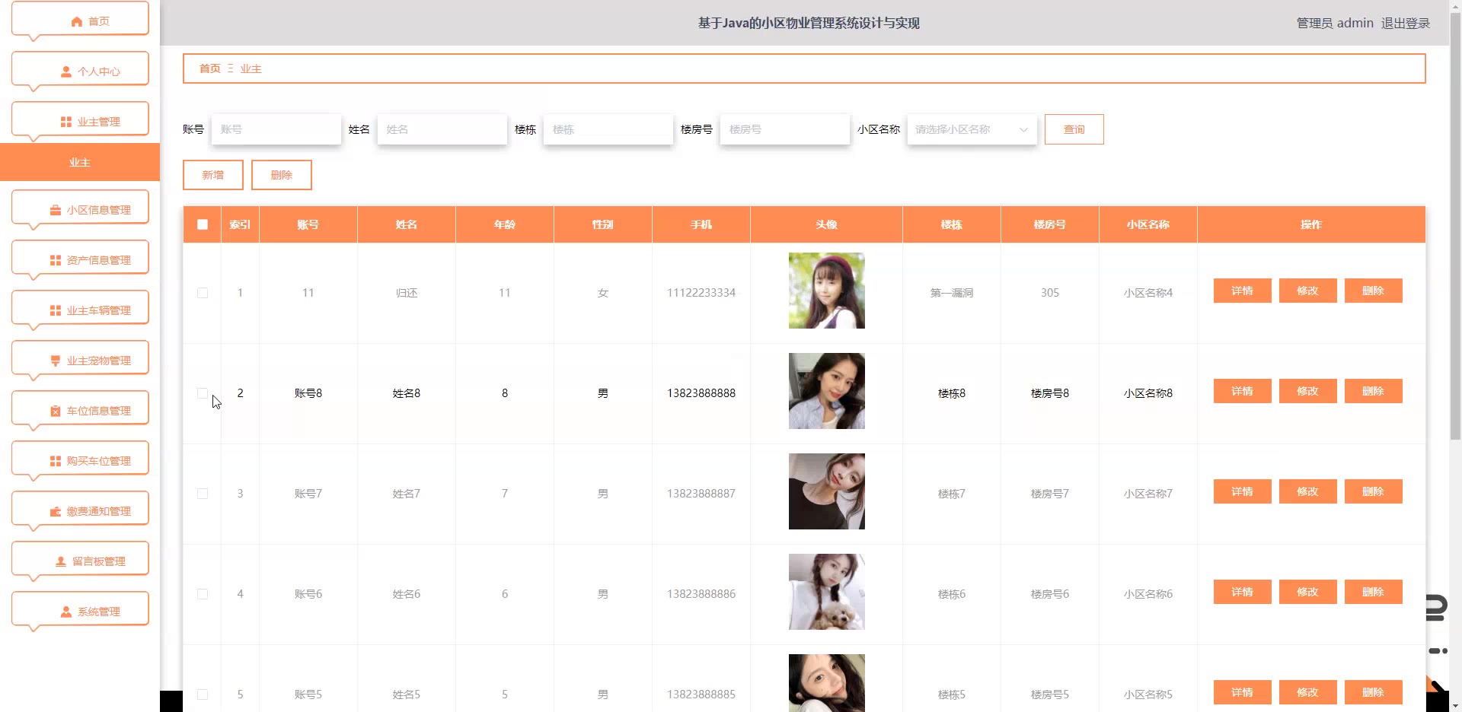Log out via 退出登录 link
The height and width of the screenshot is (712, 1462).
(1405, 23)
